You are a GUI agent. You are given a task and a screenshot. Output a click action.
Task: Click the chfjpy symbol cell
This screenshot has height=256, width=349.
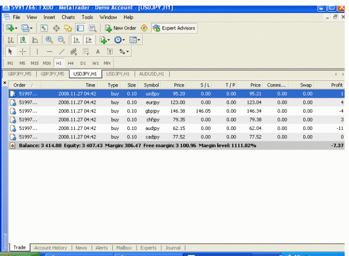pos(152,119)
